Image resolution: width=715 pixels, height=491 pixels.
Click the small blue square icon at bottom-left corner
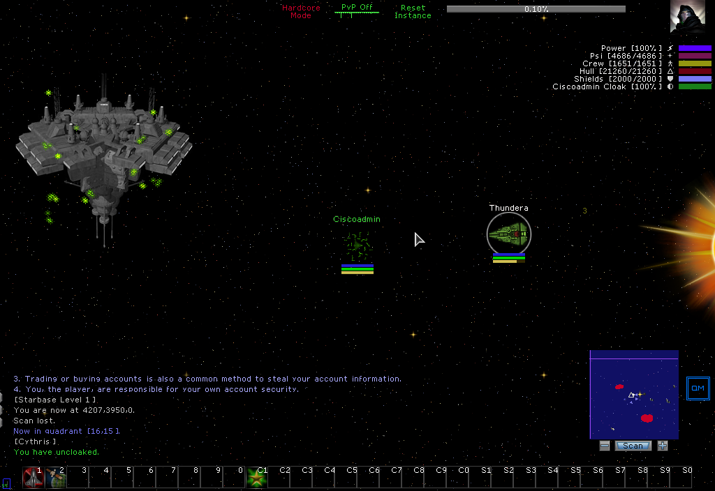click(6, 483)
